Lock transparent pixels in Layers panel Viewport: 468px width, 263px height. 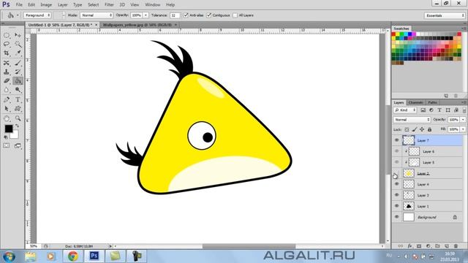407,129
